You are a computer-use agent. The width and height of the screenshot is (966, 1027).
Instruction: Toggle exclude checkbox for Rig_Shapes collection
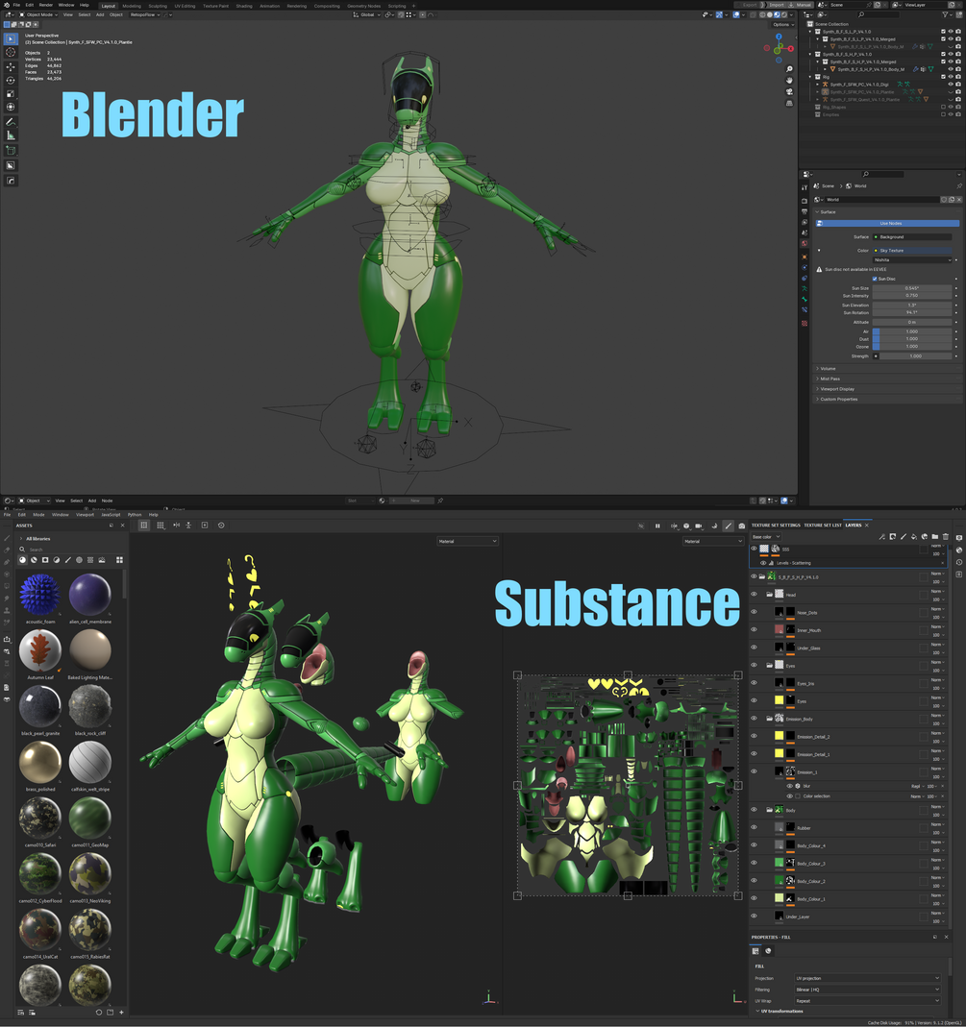(944, 107)
